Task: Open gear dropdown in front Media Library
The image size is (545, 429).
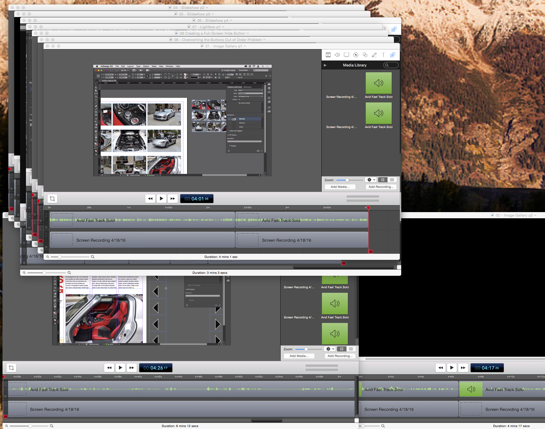Action: pos(371,180)
